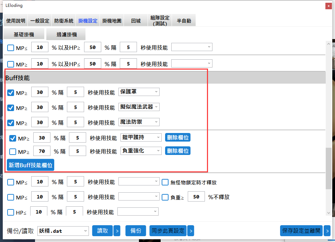This screenshot has width=335, height=242.
Task: Enable the 負重強化 buff checkbox
Action: click(x=13, y=152)
